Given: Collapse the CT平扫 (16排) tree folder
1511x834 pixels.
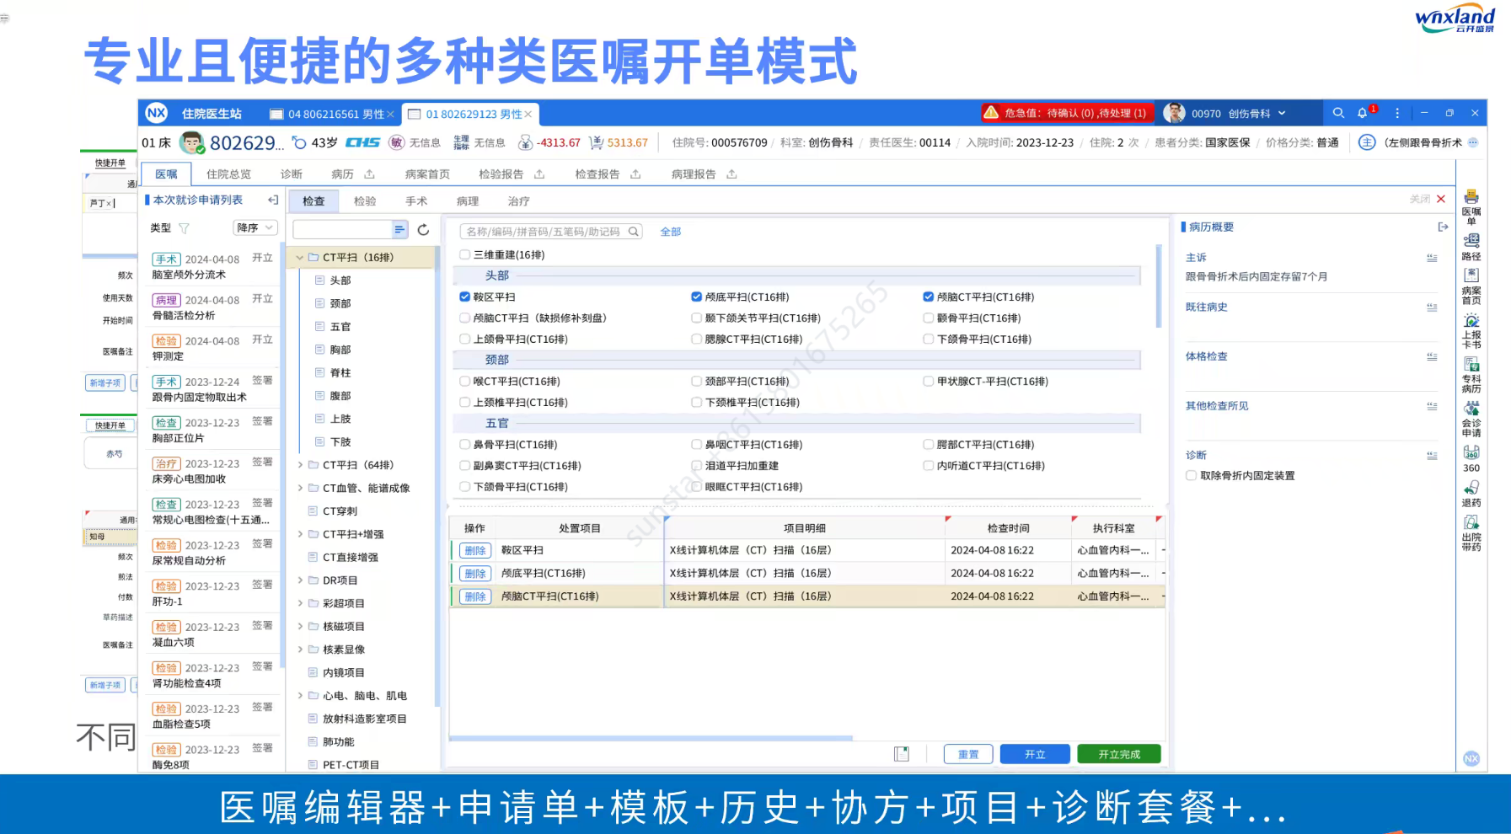Looking at the screenshot, I should (x=300, y=258).
